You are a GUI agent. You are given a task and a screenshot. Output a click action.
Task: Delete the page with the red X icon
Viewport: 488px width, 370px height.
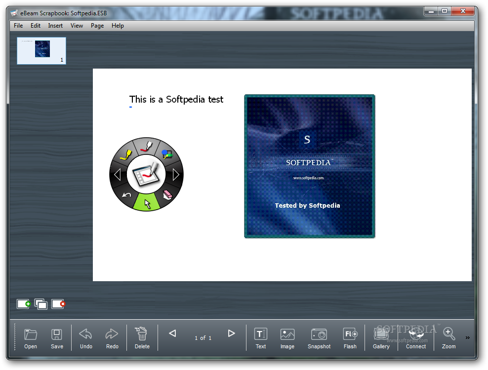click(x=58, y=304)
